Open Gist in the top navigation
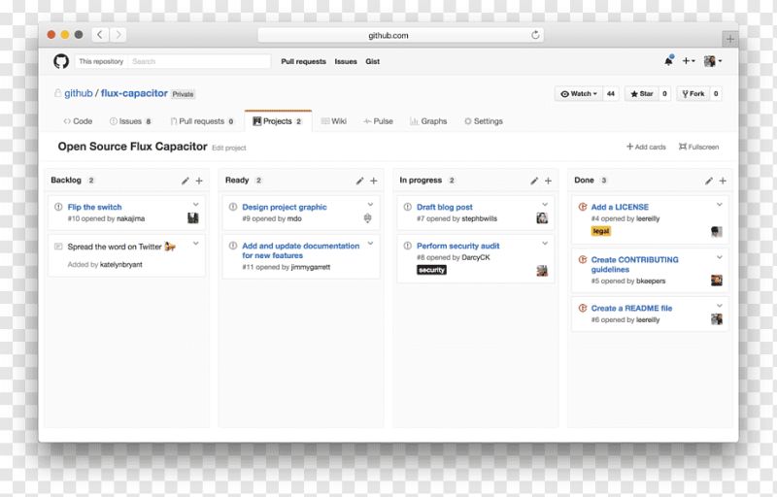The width and height of the screenshot is (777, 497). click(373, 61)
